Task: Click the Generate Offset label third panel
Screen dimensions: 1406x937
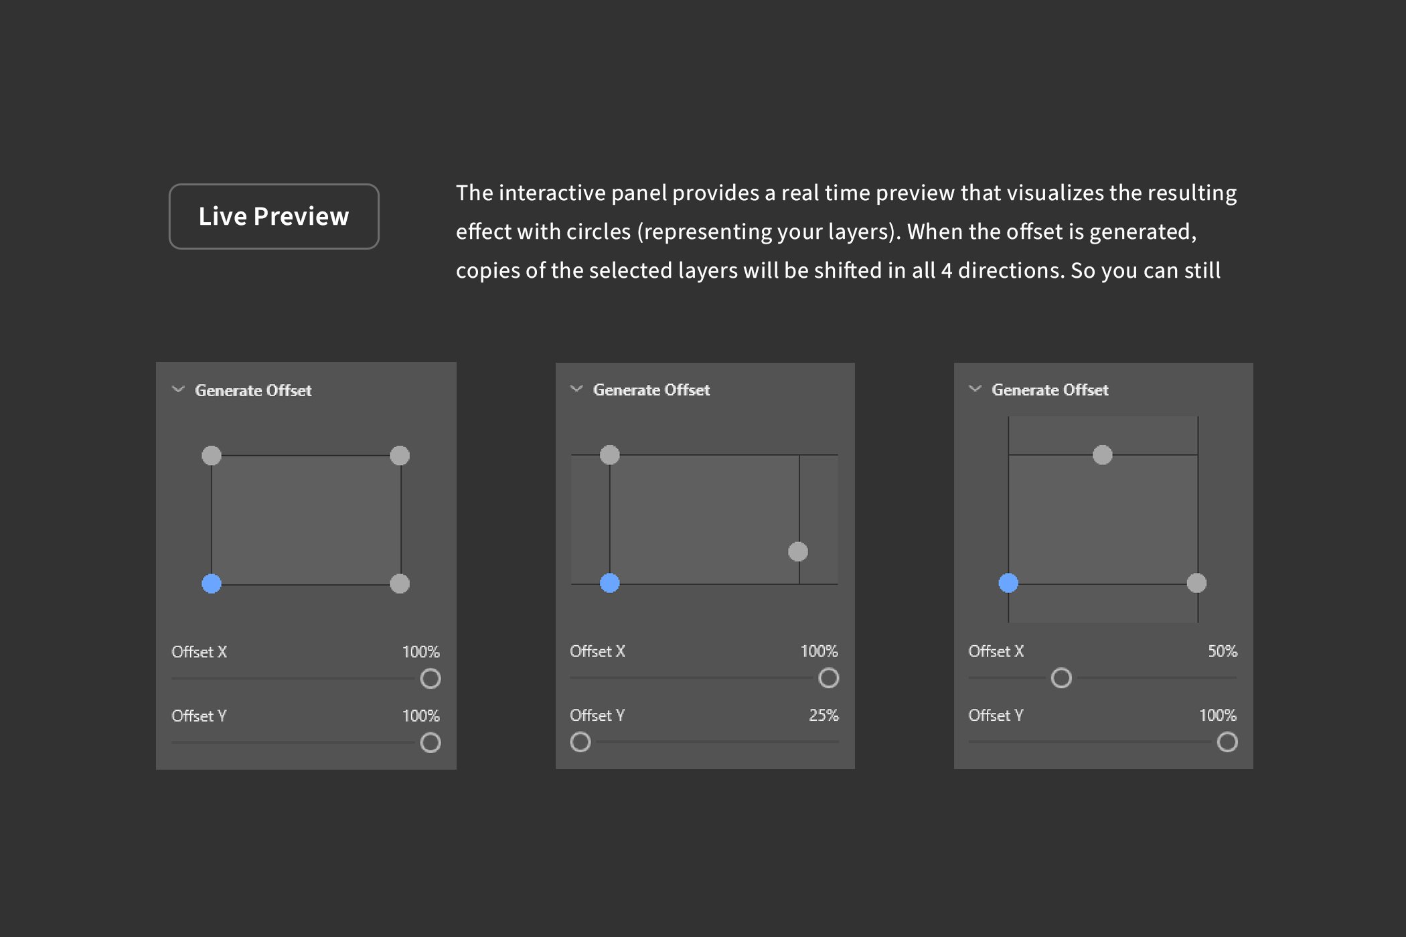Action: click(1050, 389)
